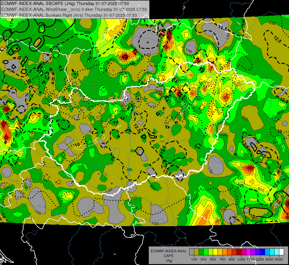
Task: Click the 1750 legend scale value
Action: pos(251,259)
